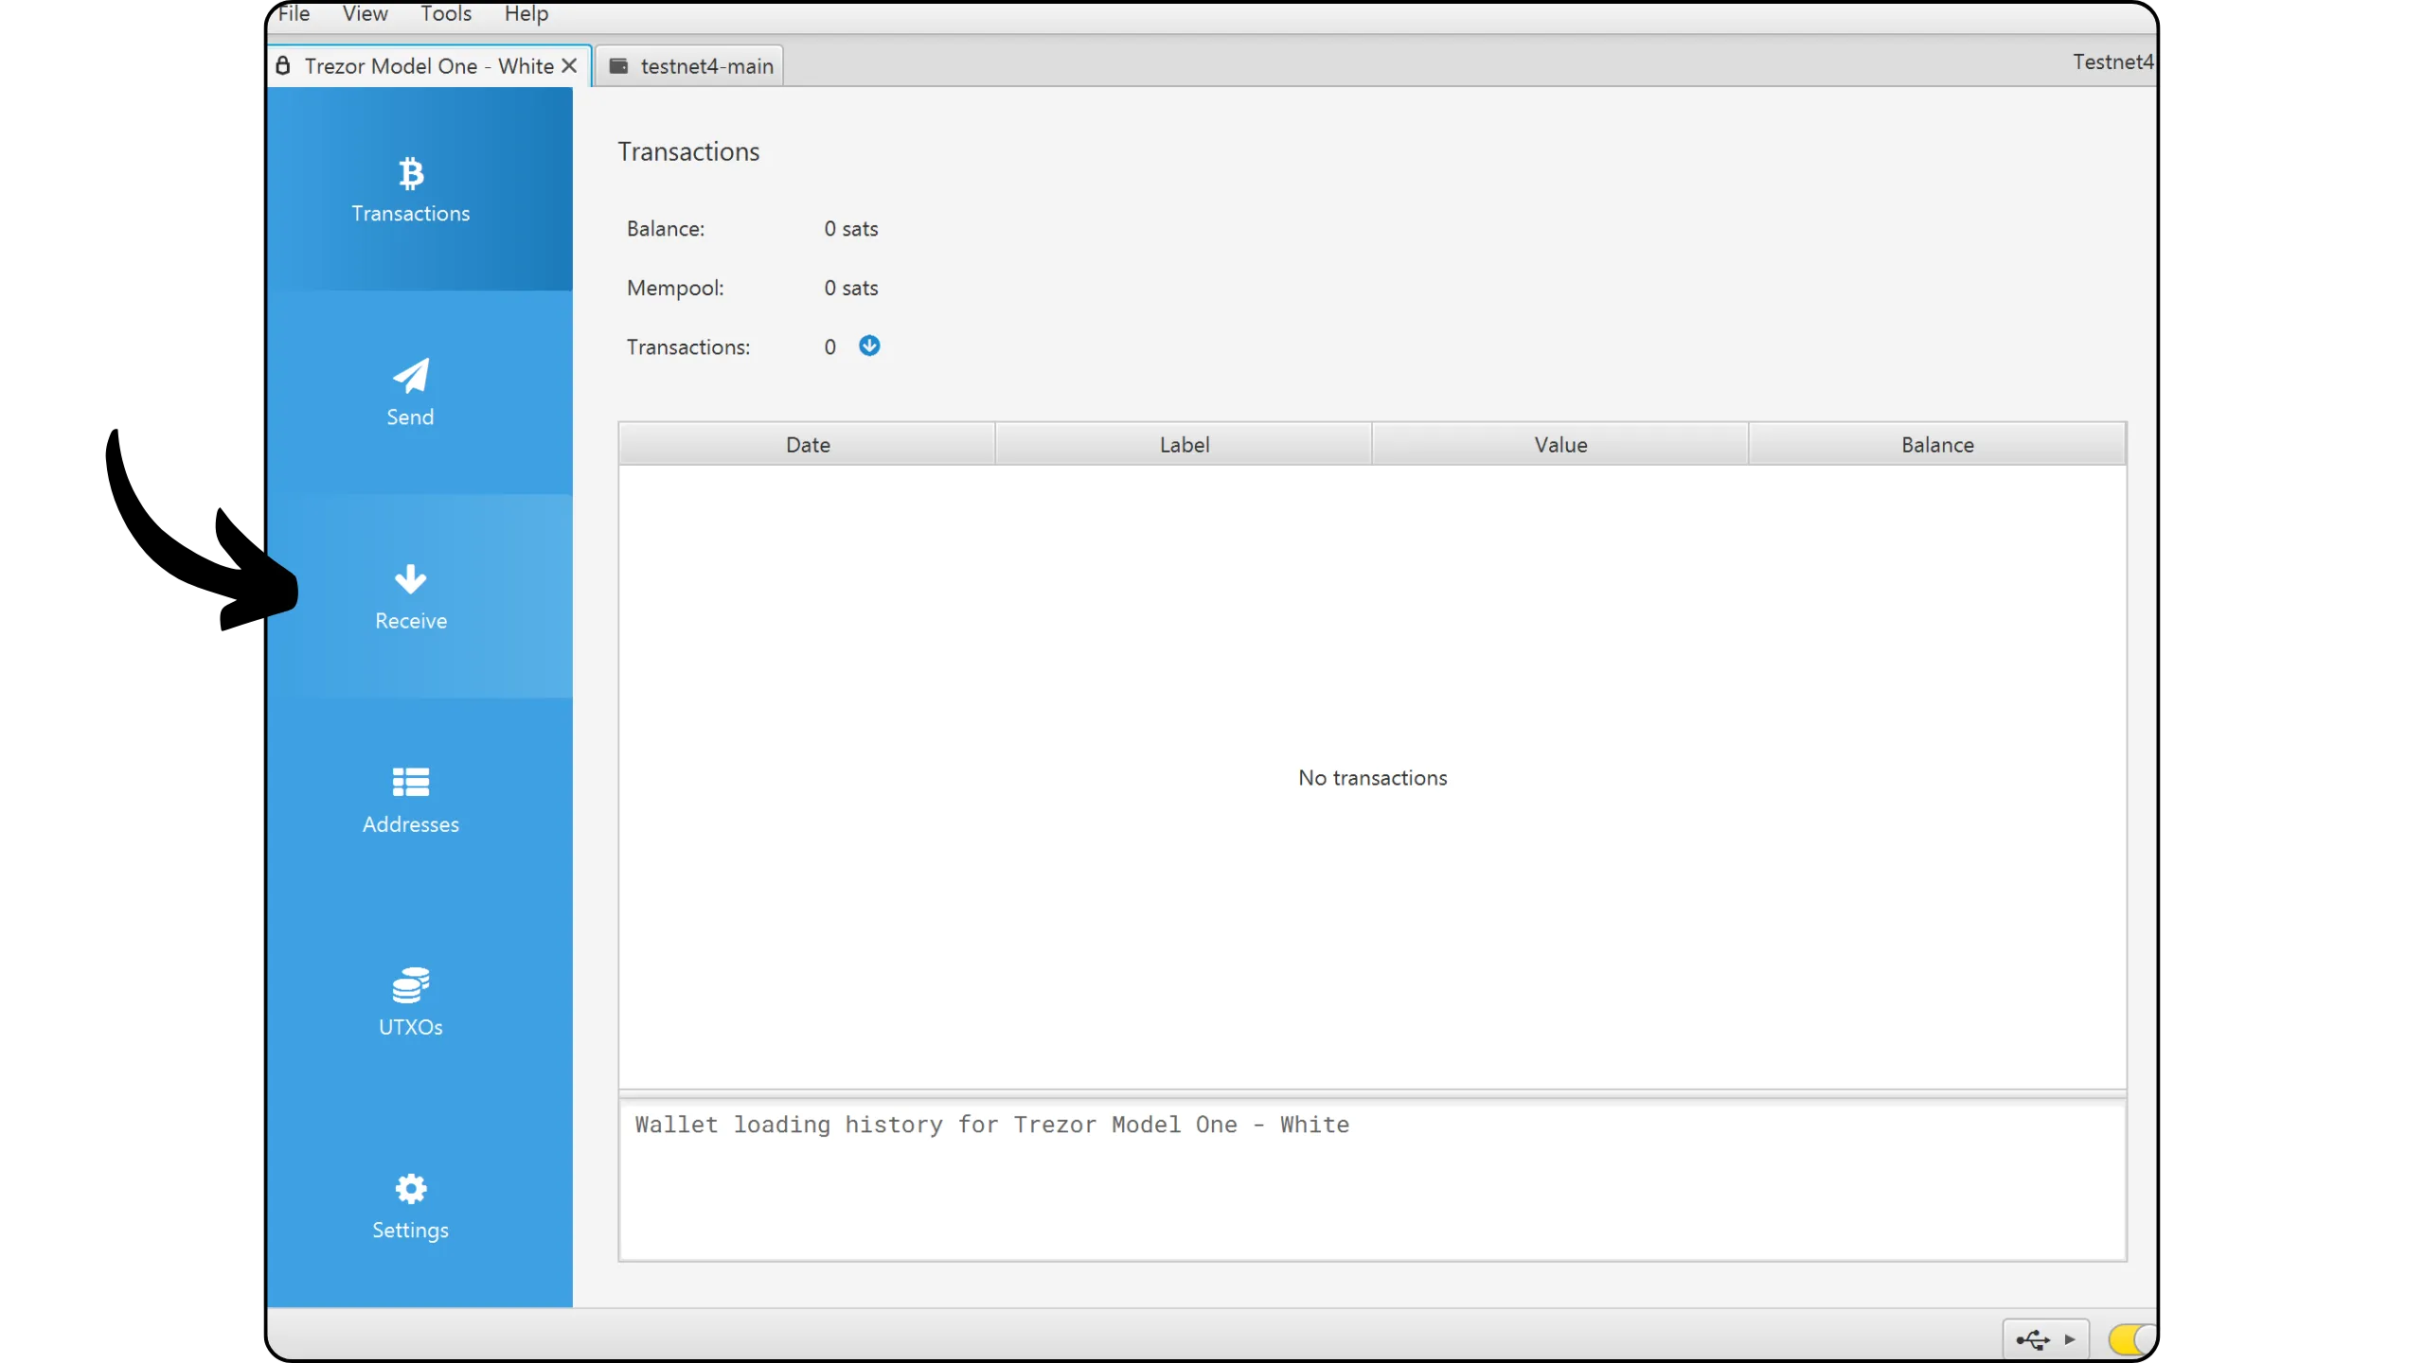Open the Transactions view in sidebar
Screen dimensions: 2424x1363
click(x=410, y=189)
